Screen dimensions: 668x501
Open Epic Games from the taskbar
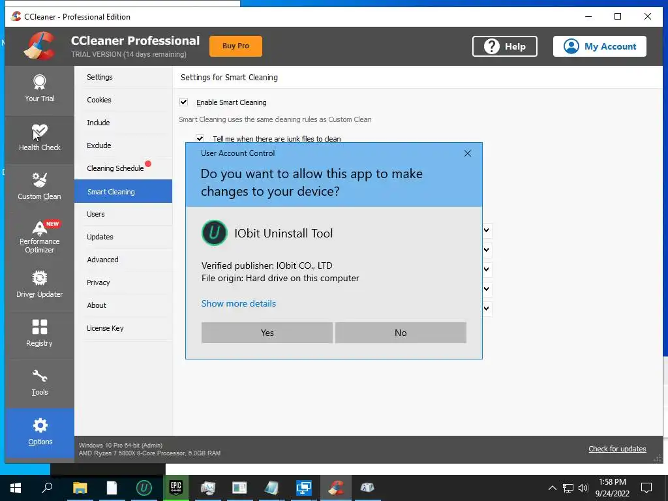tap(176, 487)
